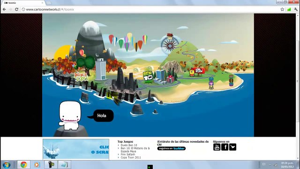This screenshot has width=300, height=169.
Task: Open the camcorder recorder taskbar icon
Action: (x=51, y=165)
